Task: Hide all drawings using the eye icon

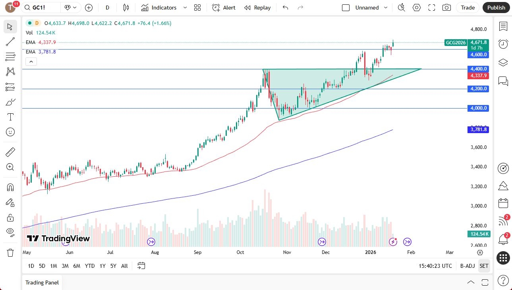Action: pyautogui.click(x=11, y=232)
